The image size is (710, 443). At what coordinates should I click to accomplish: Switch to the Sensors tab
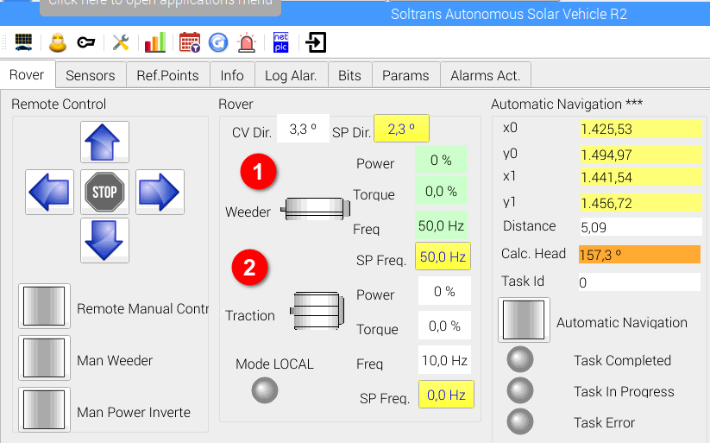point(91,75)
